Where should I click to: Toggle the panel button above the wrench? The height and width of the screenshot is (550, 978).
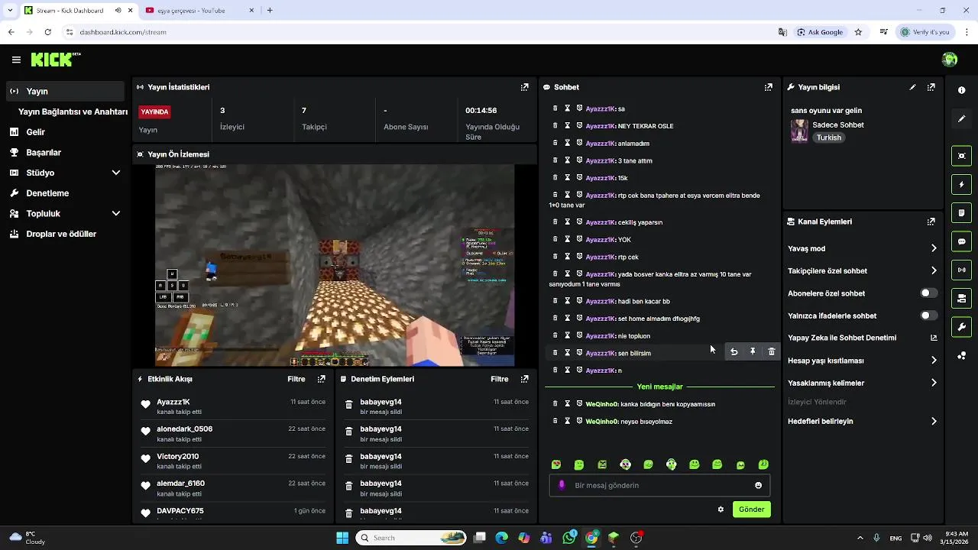(x=961, y=297)
